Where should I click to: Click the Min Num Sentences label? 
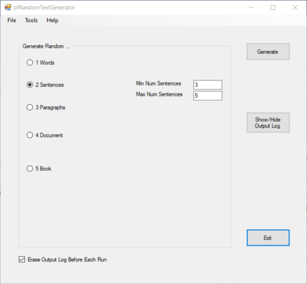158,84
